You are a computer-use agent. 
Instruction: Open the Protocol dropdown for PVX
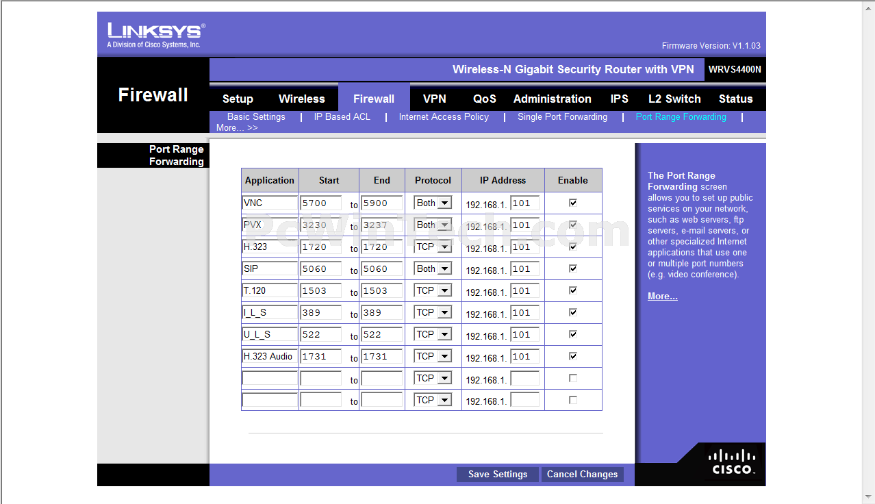tap(433, 225)
